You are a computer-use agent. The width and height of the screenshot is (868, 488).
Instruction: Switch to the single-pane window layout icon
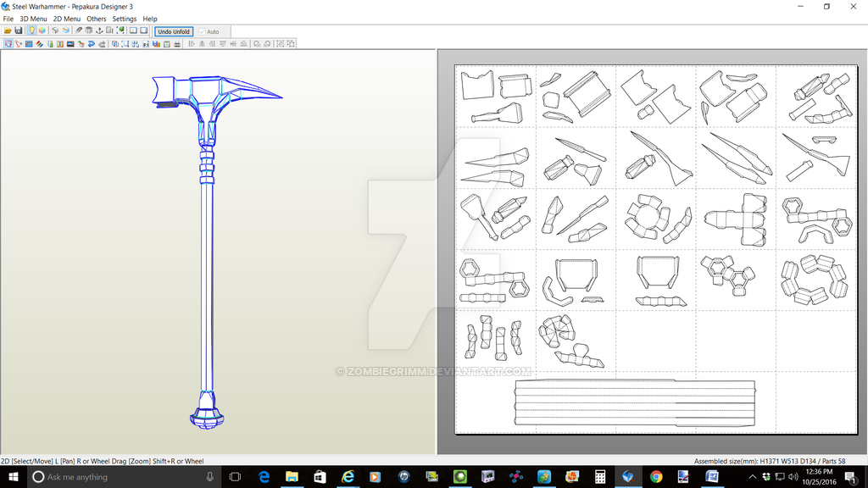click(x=143, y=30)
